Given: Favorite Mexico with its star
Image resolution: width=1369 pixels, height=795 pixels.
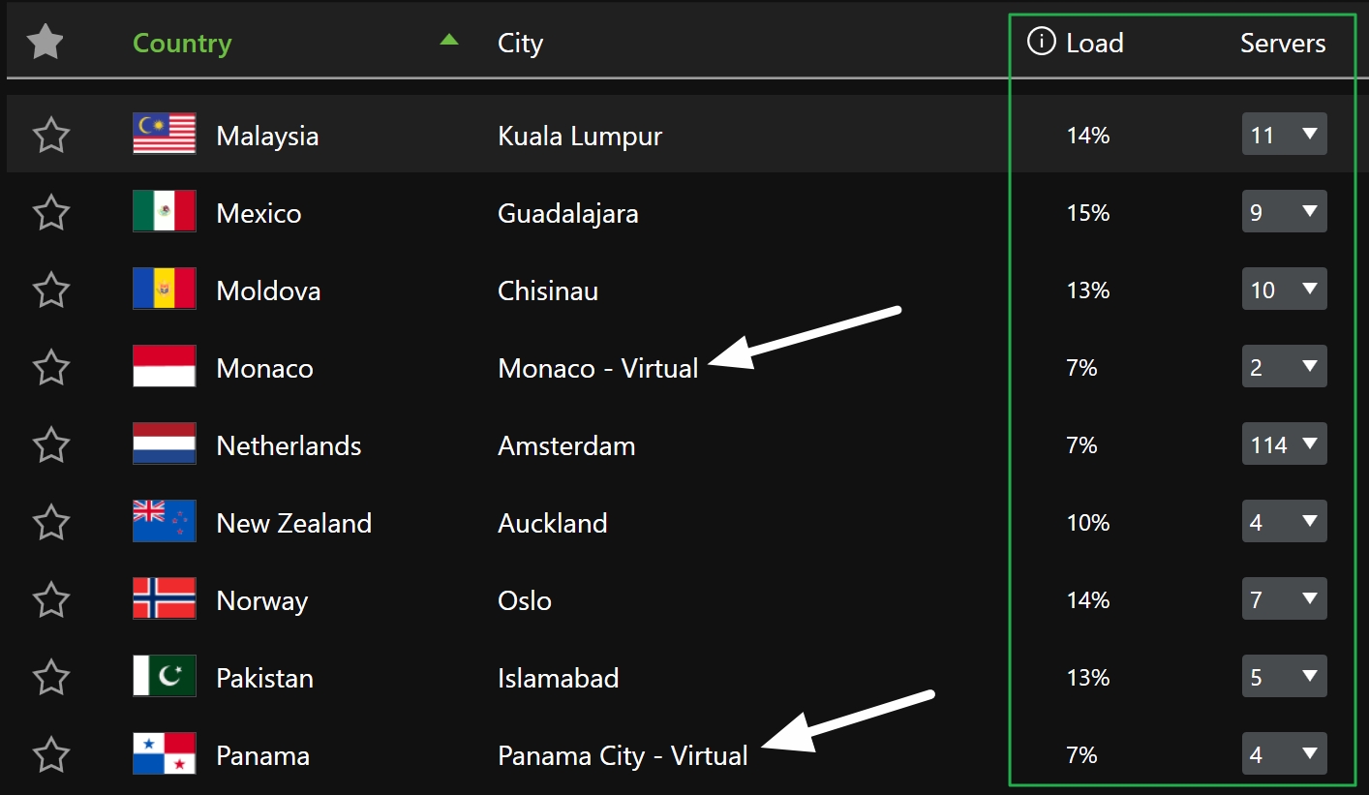Looking at the screenshot, I should [50, 213].
